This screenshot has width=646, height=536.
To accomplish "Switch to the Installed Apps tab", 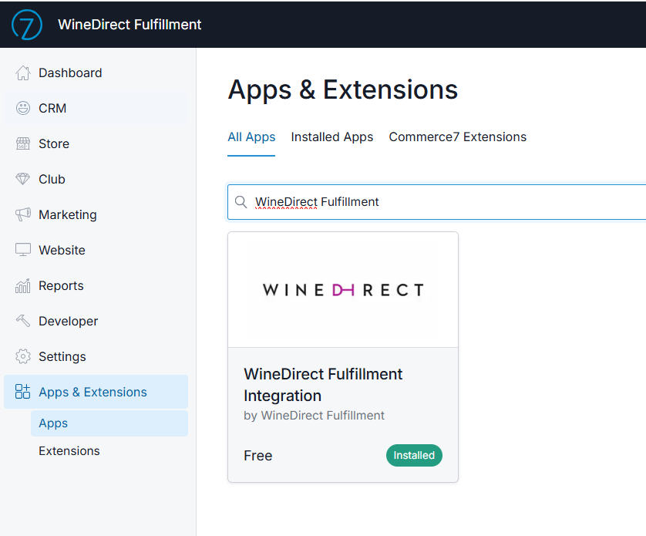I will coord(332,137).
